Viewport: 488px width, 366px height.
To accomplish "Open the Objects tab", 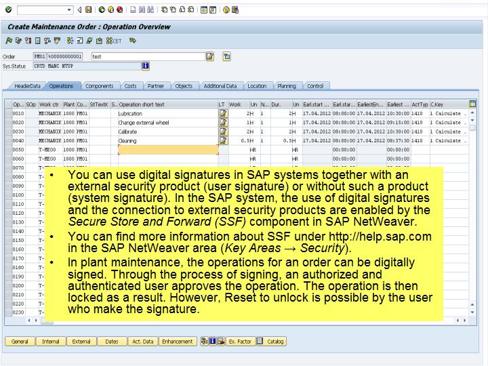I will point(184,86).
